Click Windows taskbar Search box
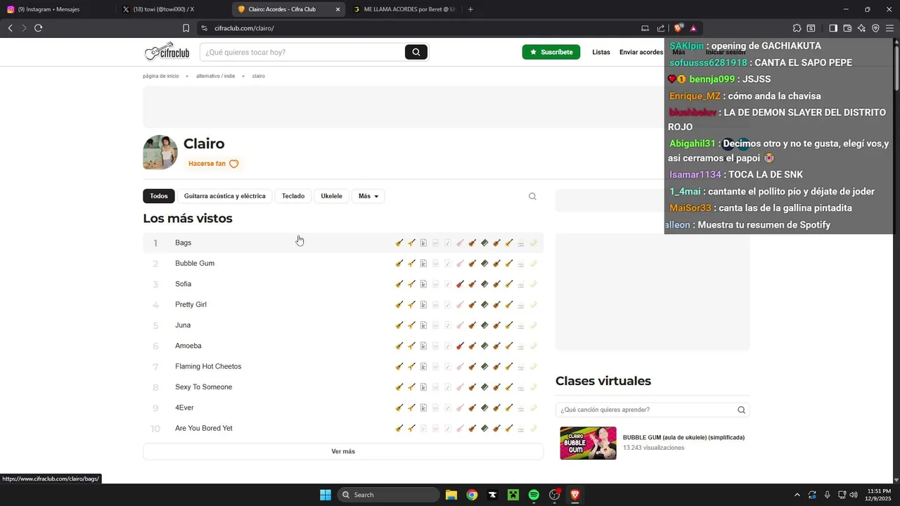 [x=389, y=495]
